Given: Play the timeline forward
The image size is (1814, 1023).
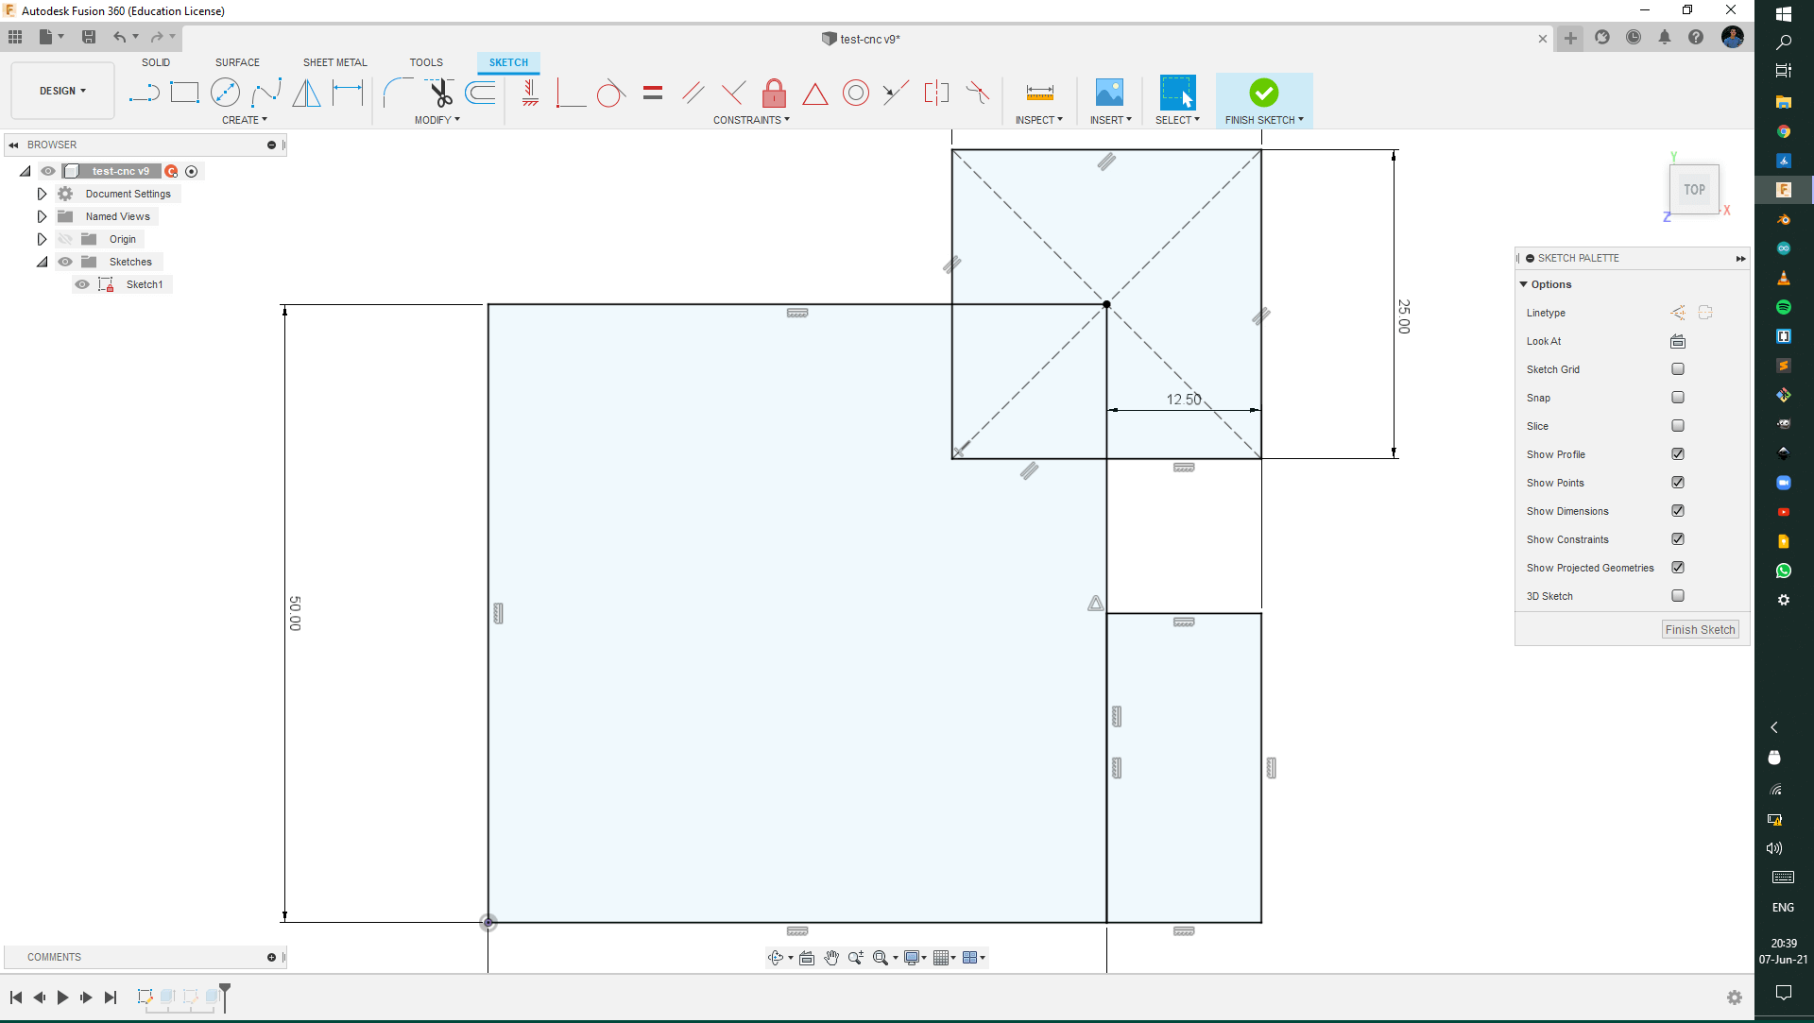Looking at the screenshot, I should tap(62, 997).
